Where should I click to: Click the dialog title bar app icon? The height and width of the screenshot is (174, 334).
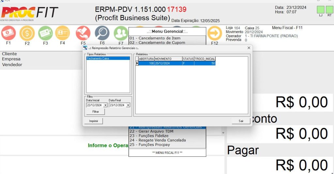click(x=85, y=48)
